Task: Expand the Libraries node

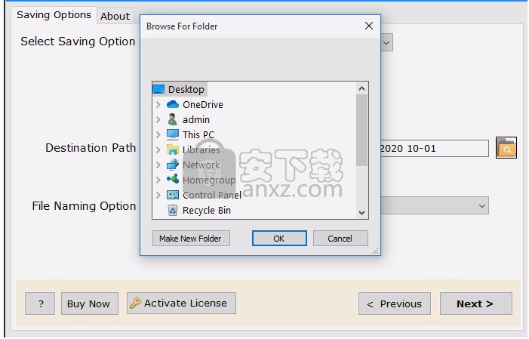Action: coord(158,149)
